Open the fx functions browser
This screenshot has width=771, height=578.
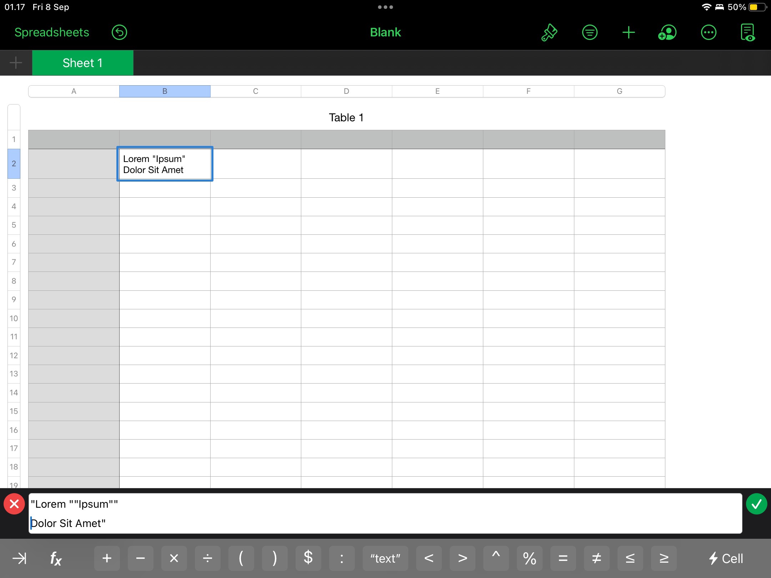[56, 558]
